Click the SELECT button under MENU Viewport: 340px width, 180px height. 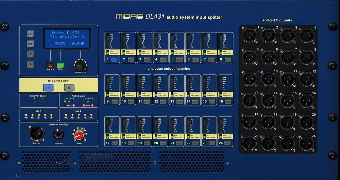30,44
